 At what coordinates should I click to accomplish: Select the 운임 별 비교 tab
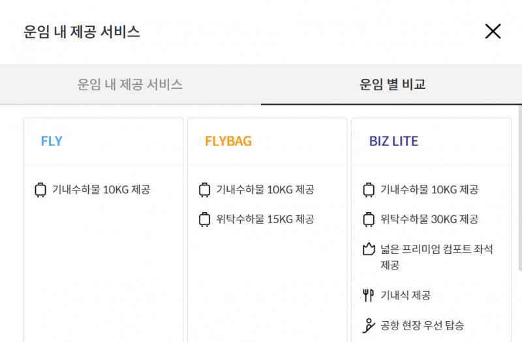pyautogui.click(x=391, y=84)
